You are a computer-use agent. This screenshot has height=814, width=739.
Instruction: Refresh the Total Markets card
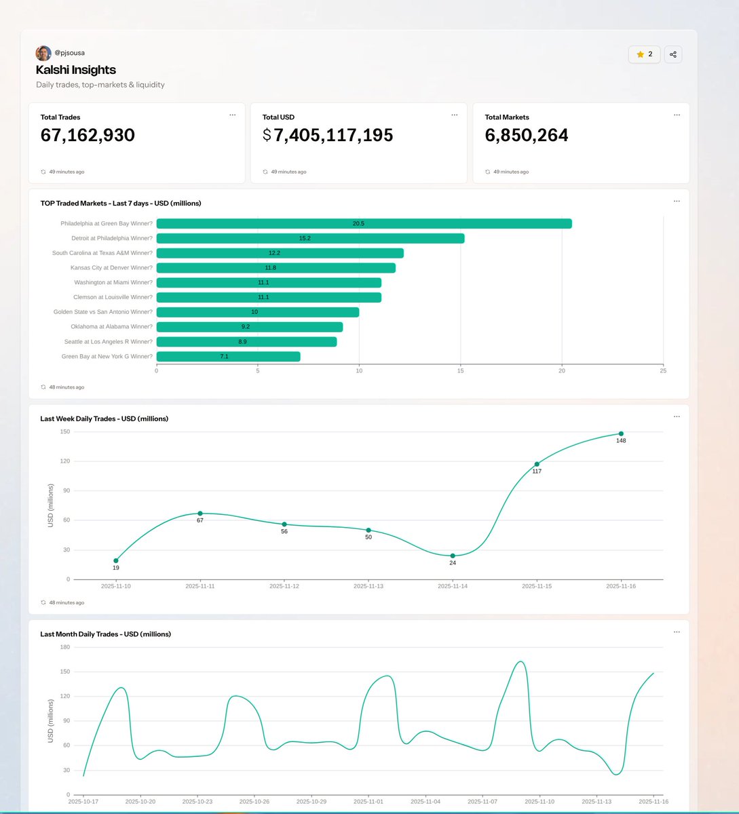(487, 172)
